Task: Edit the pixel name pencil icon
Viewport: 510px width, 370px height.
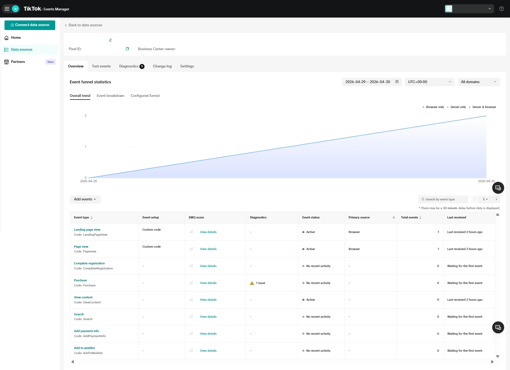Action: tap(110, 40)
